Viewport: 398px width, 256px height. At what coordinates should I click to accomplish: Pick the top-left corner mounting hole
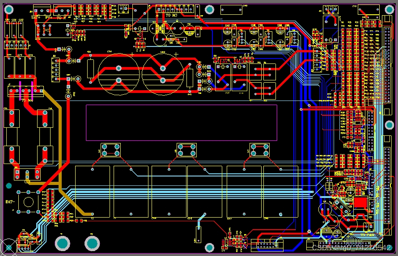click(x=9, y=10)
